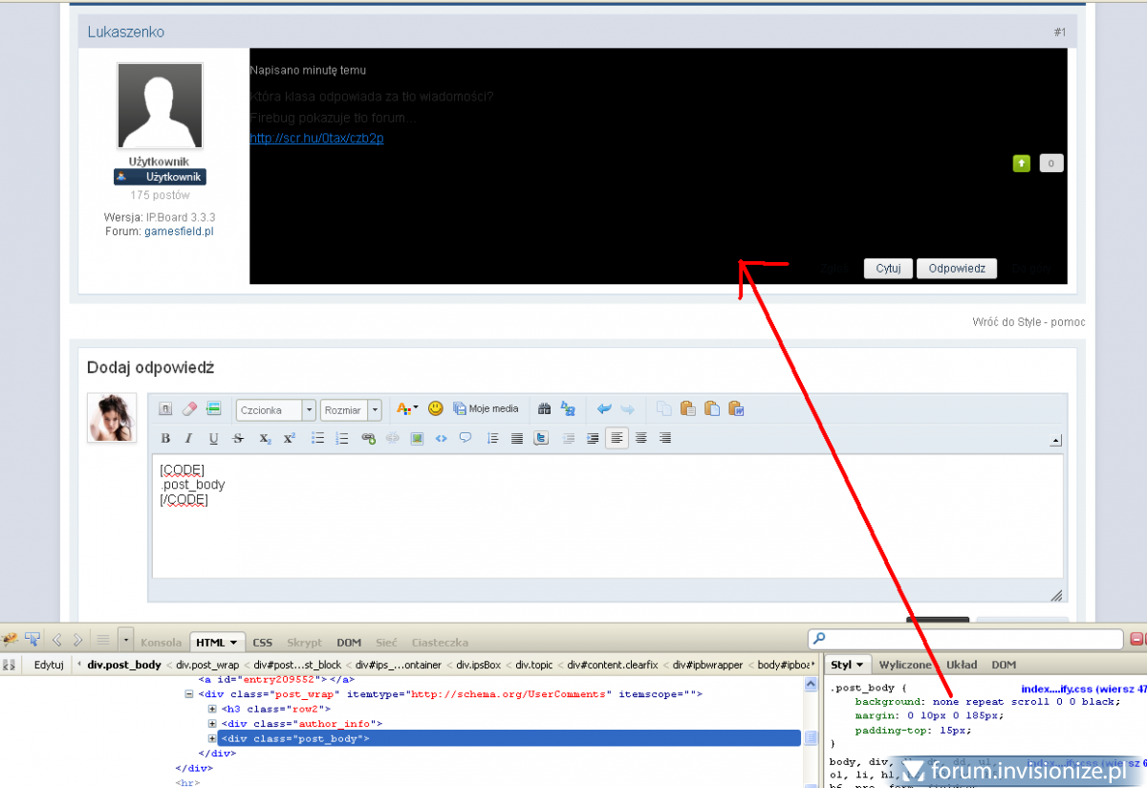This screenshot has width=1147, height=788.
Task: Toggle align left in editor toolbar
Action: [617, 438]
